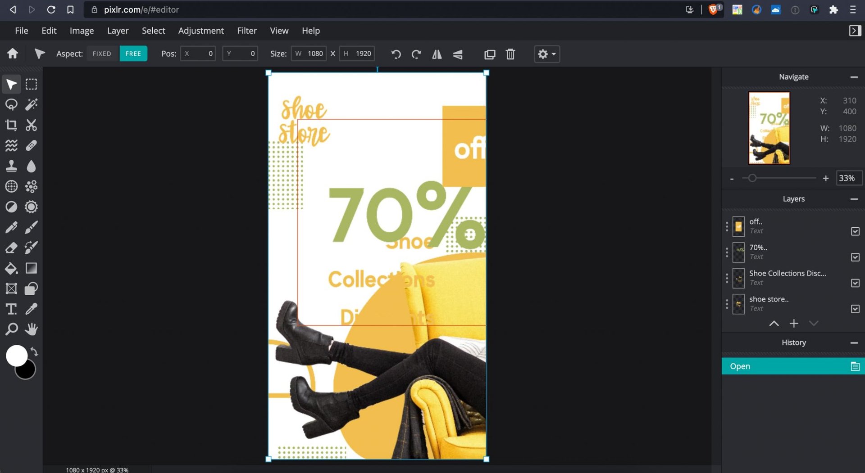Viewport: 865px width, 473px height.
Task: Set aspect mode to FIXED
Action: coord(102,54)
